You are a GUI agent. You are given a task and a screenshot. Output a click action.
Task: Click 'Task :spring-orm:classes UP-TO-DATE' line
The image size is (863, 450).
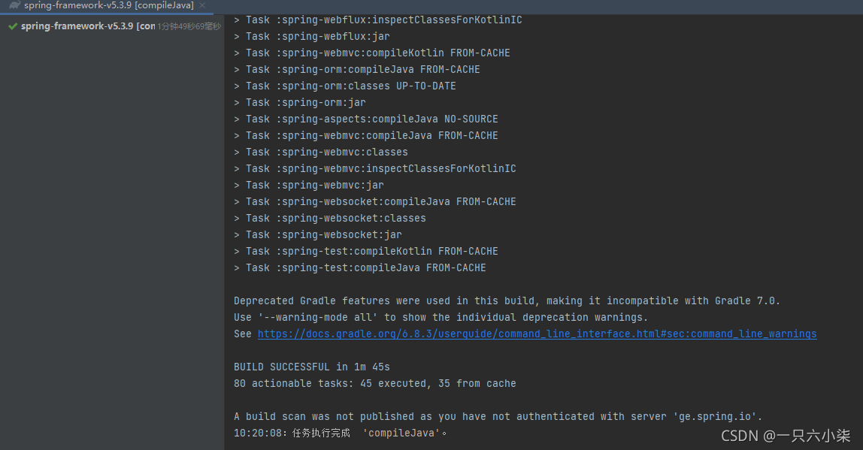coord(344,86)
